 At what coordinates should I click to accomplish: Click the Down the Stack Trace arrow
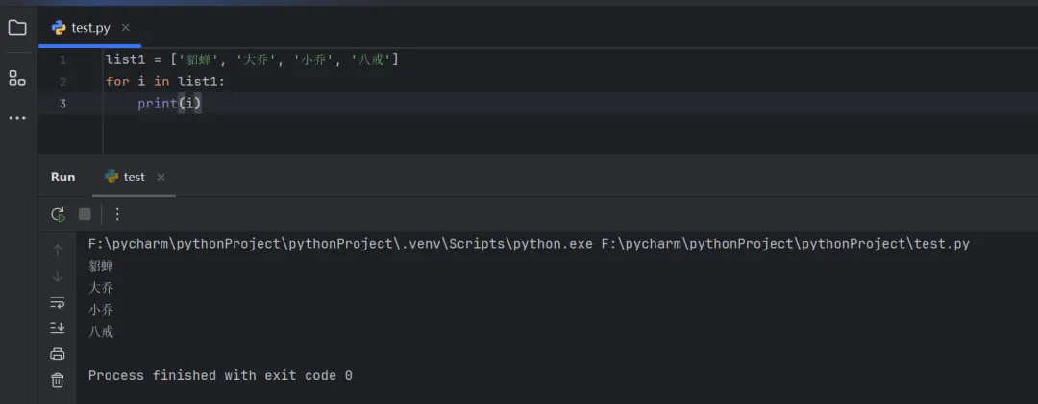(58, 276)
